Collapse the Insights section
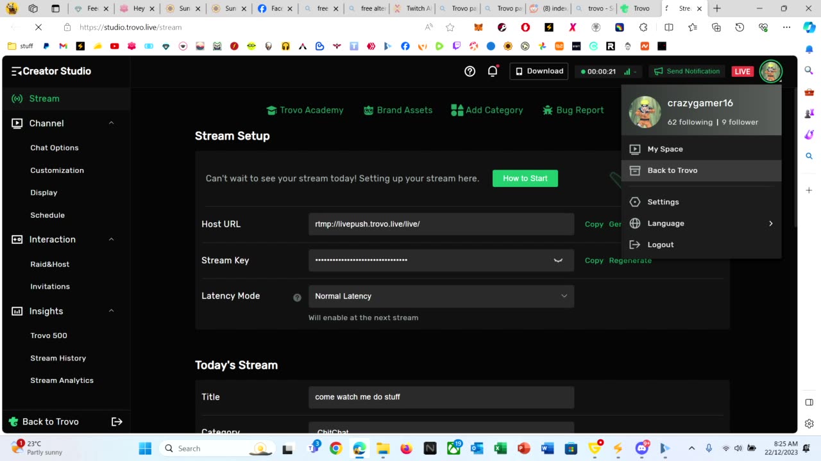821x461 pixels. 111,311
